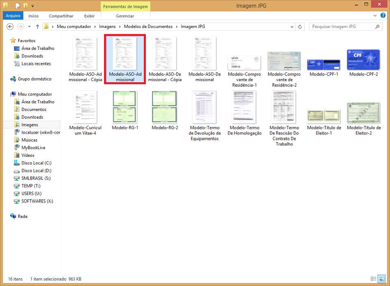390x286 pixels.
Task: Open the address bar path dropdown chevron
Action: point(292,26)
